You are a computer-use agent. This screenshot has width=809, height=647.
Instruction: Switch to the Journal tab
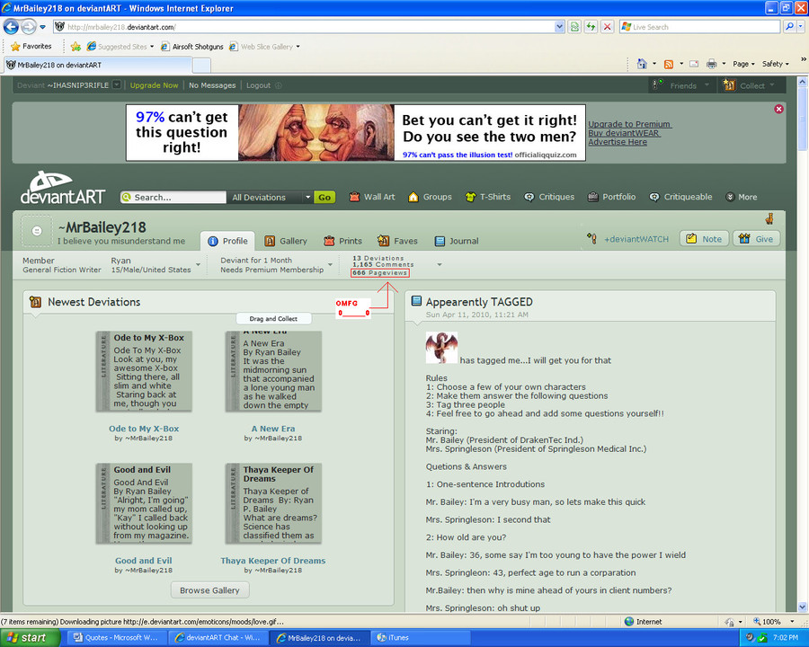point(457,241)
